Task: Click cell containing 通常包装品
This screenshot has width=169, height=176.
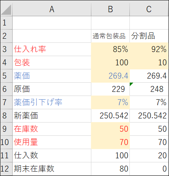Action: [110, 36]
